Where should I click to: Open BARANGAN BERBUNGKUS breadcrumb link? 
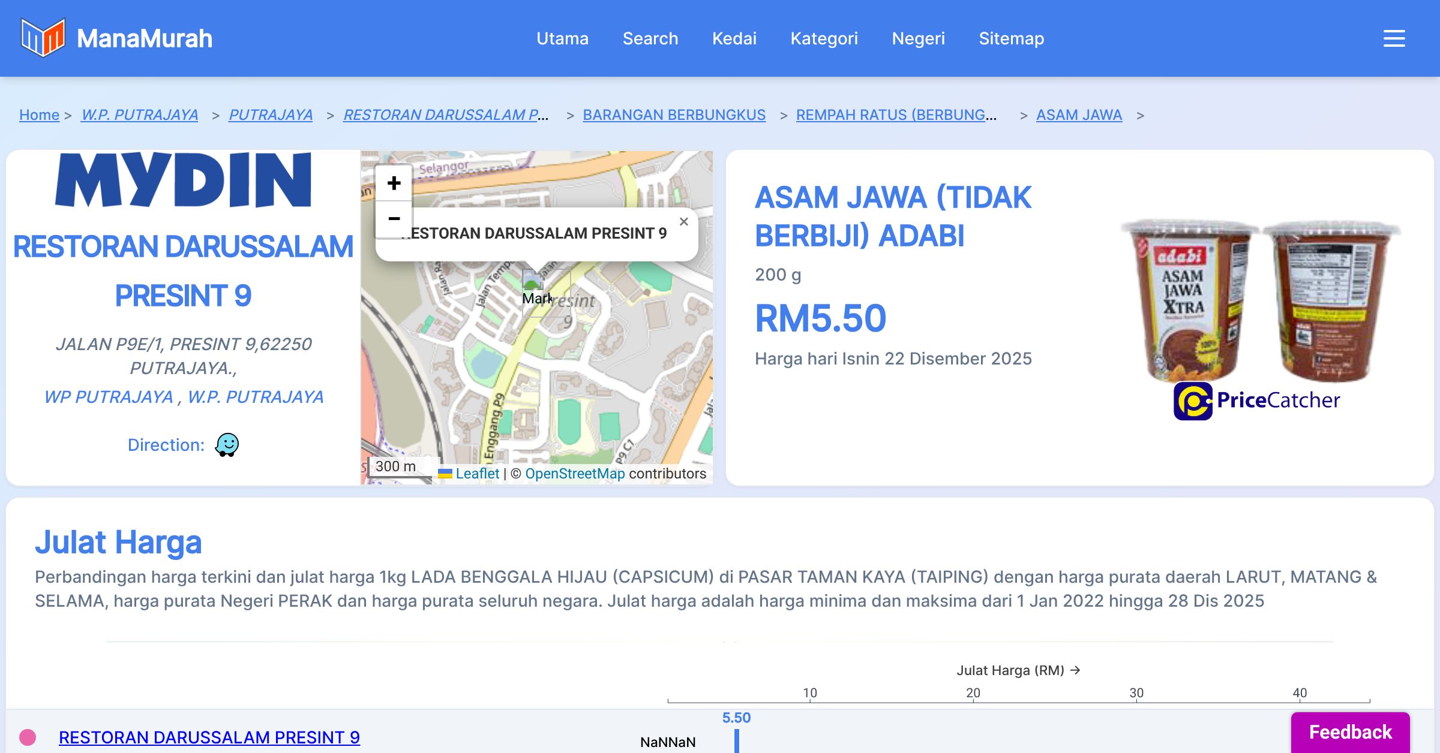click(674, 115)
